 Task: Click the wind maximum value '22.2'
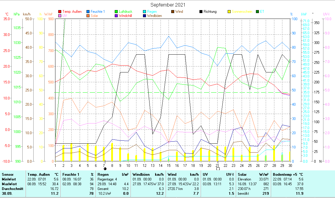point(195,184)
